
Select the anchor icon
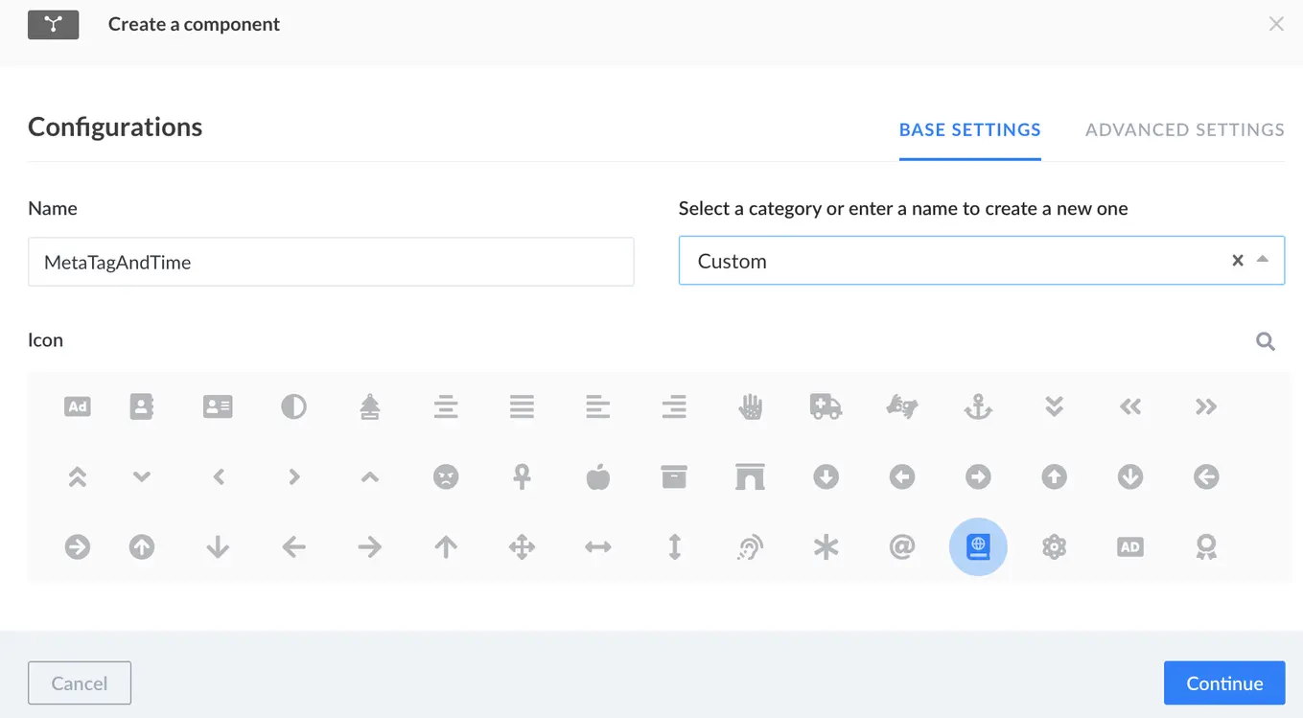click(x=978, y=405)
